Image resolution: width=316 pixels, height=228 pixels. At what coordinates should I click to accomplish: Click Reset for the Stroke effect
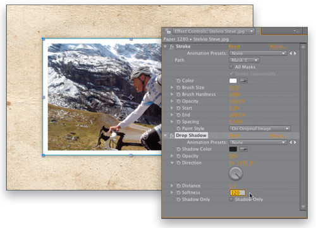pos(234,47)
